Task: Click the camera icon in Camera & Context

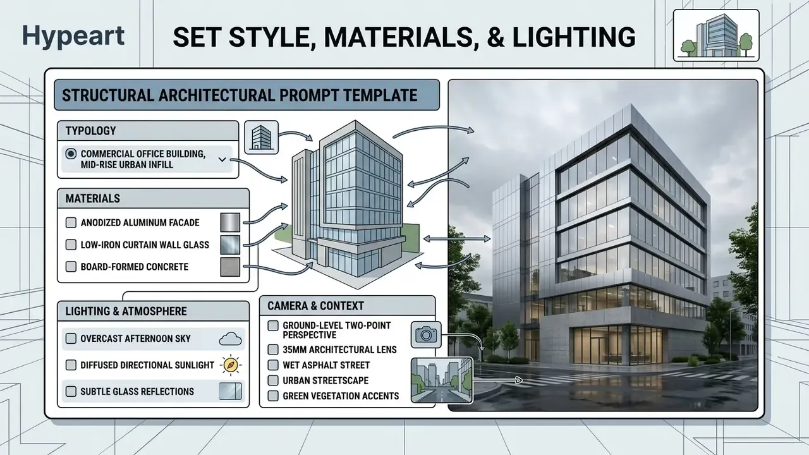Action: 427,334
